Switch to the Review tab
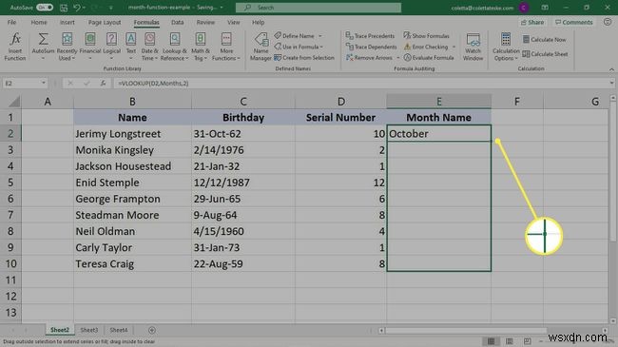The image size is (618, 347). pos(205,23)
